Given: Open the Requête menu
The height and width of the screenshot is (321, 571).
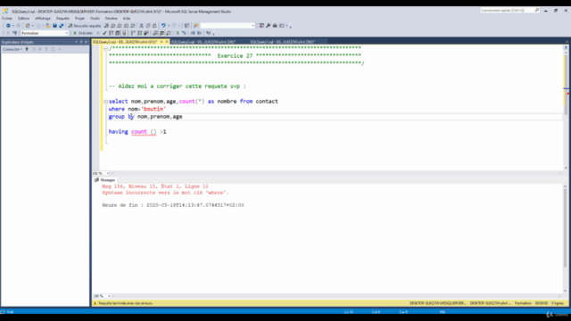Looking at the screenshot, I should [62, 18].
